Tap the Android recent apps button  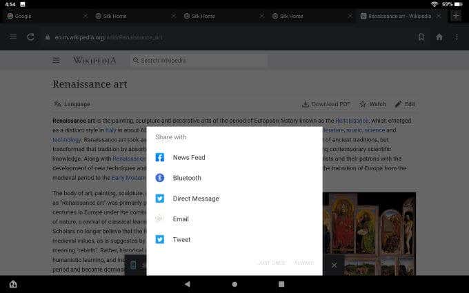click(281, 284)
